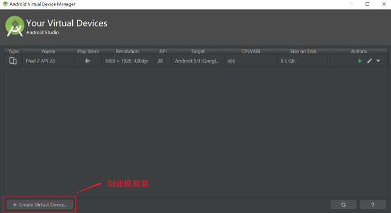The width and height of the screenshot is (391, 213).
Task: Click the Play Store icon in the device row
Action: [x=88, y=61]
